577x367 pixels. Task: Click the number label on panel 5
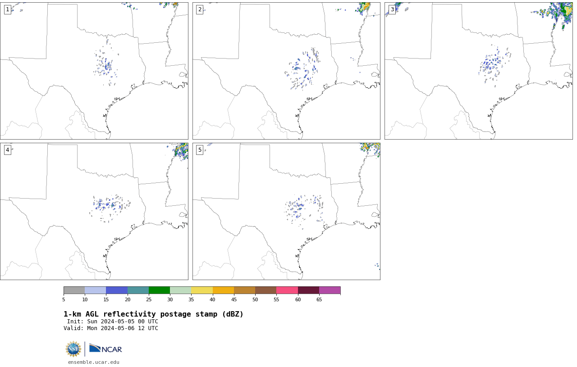coord(200,150)
